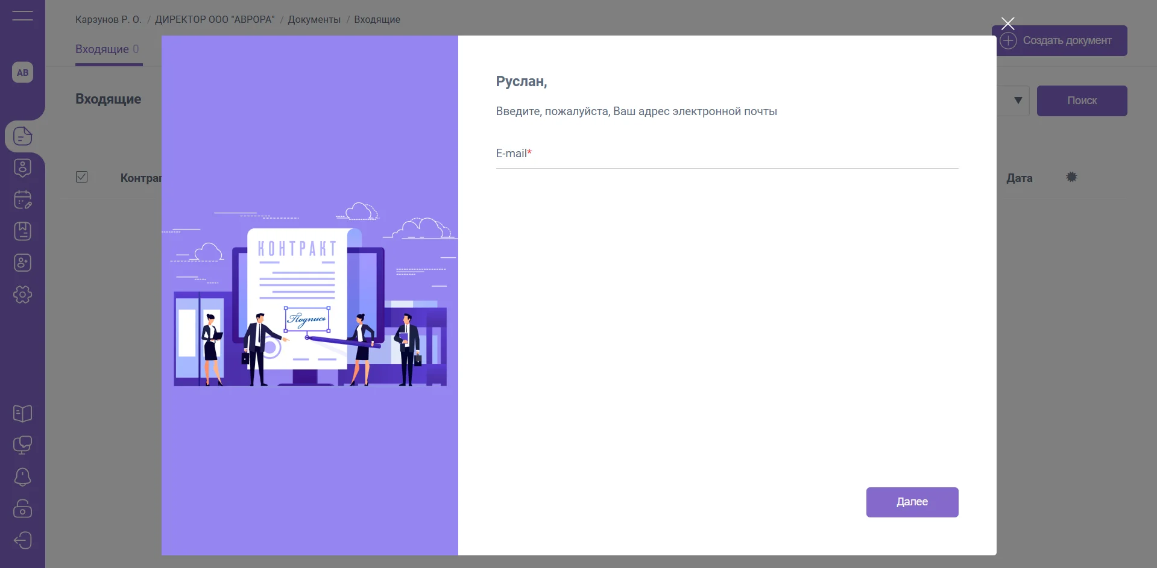Viewport: 1157px width, 568px height.
Task: Go to Документы in the breadcrumb
Action: click(x=314, y=19)
